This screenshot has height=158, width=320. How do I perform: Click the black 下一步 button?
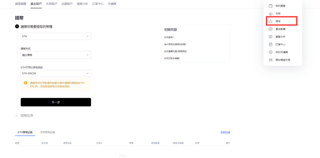[56, 102]
